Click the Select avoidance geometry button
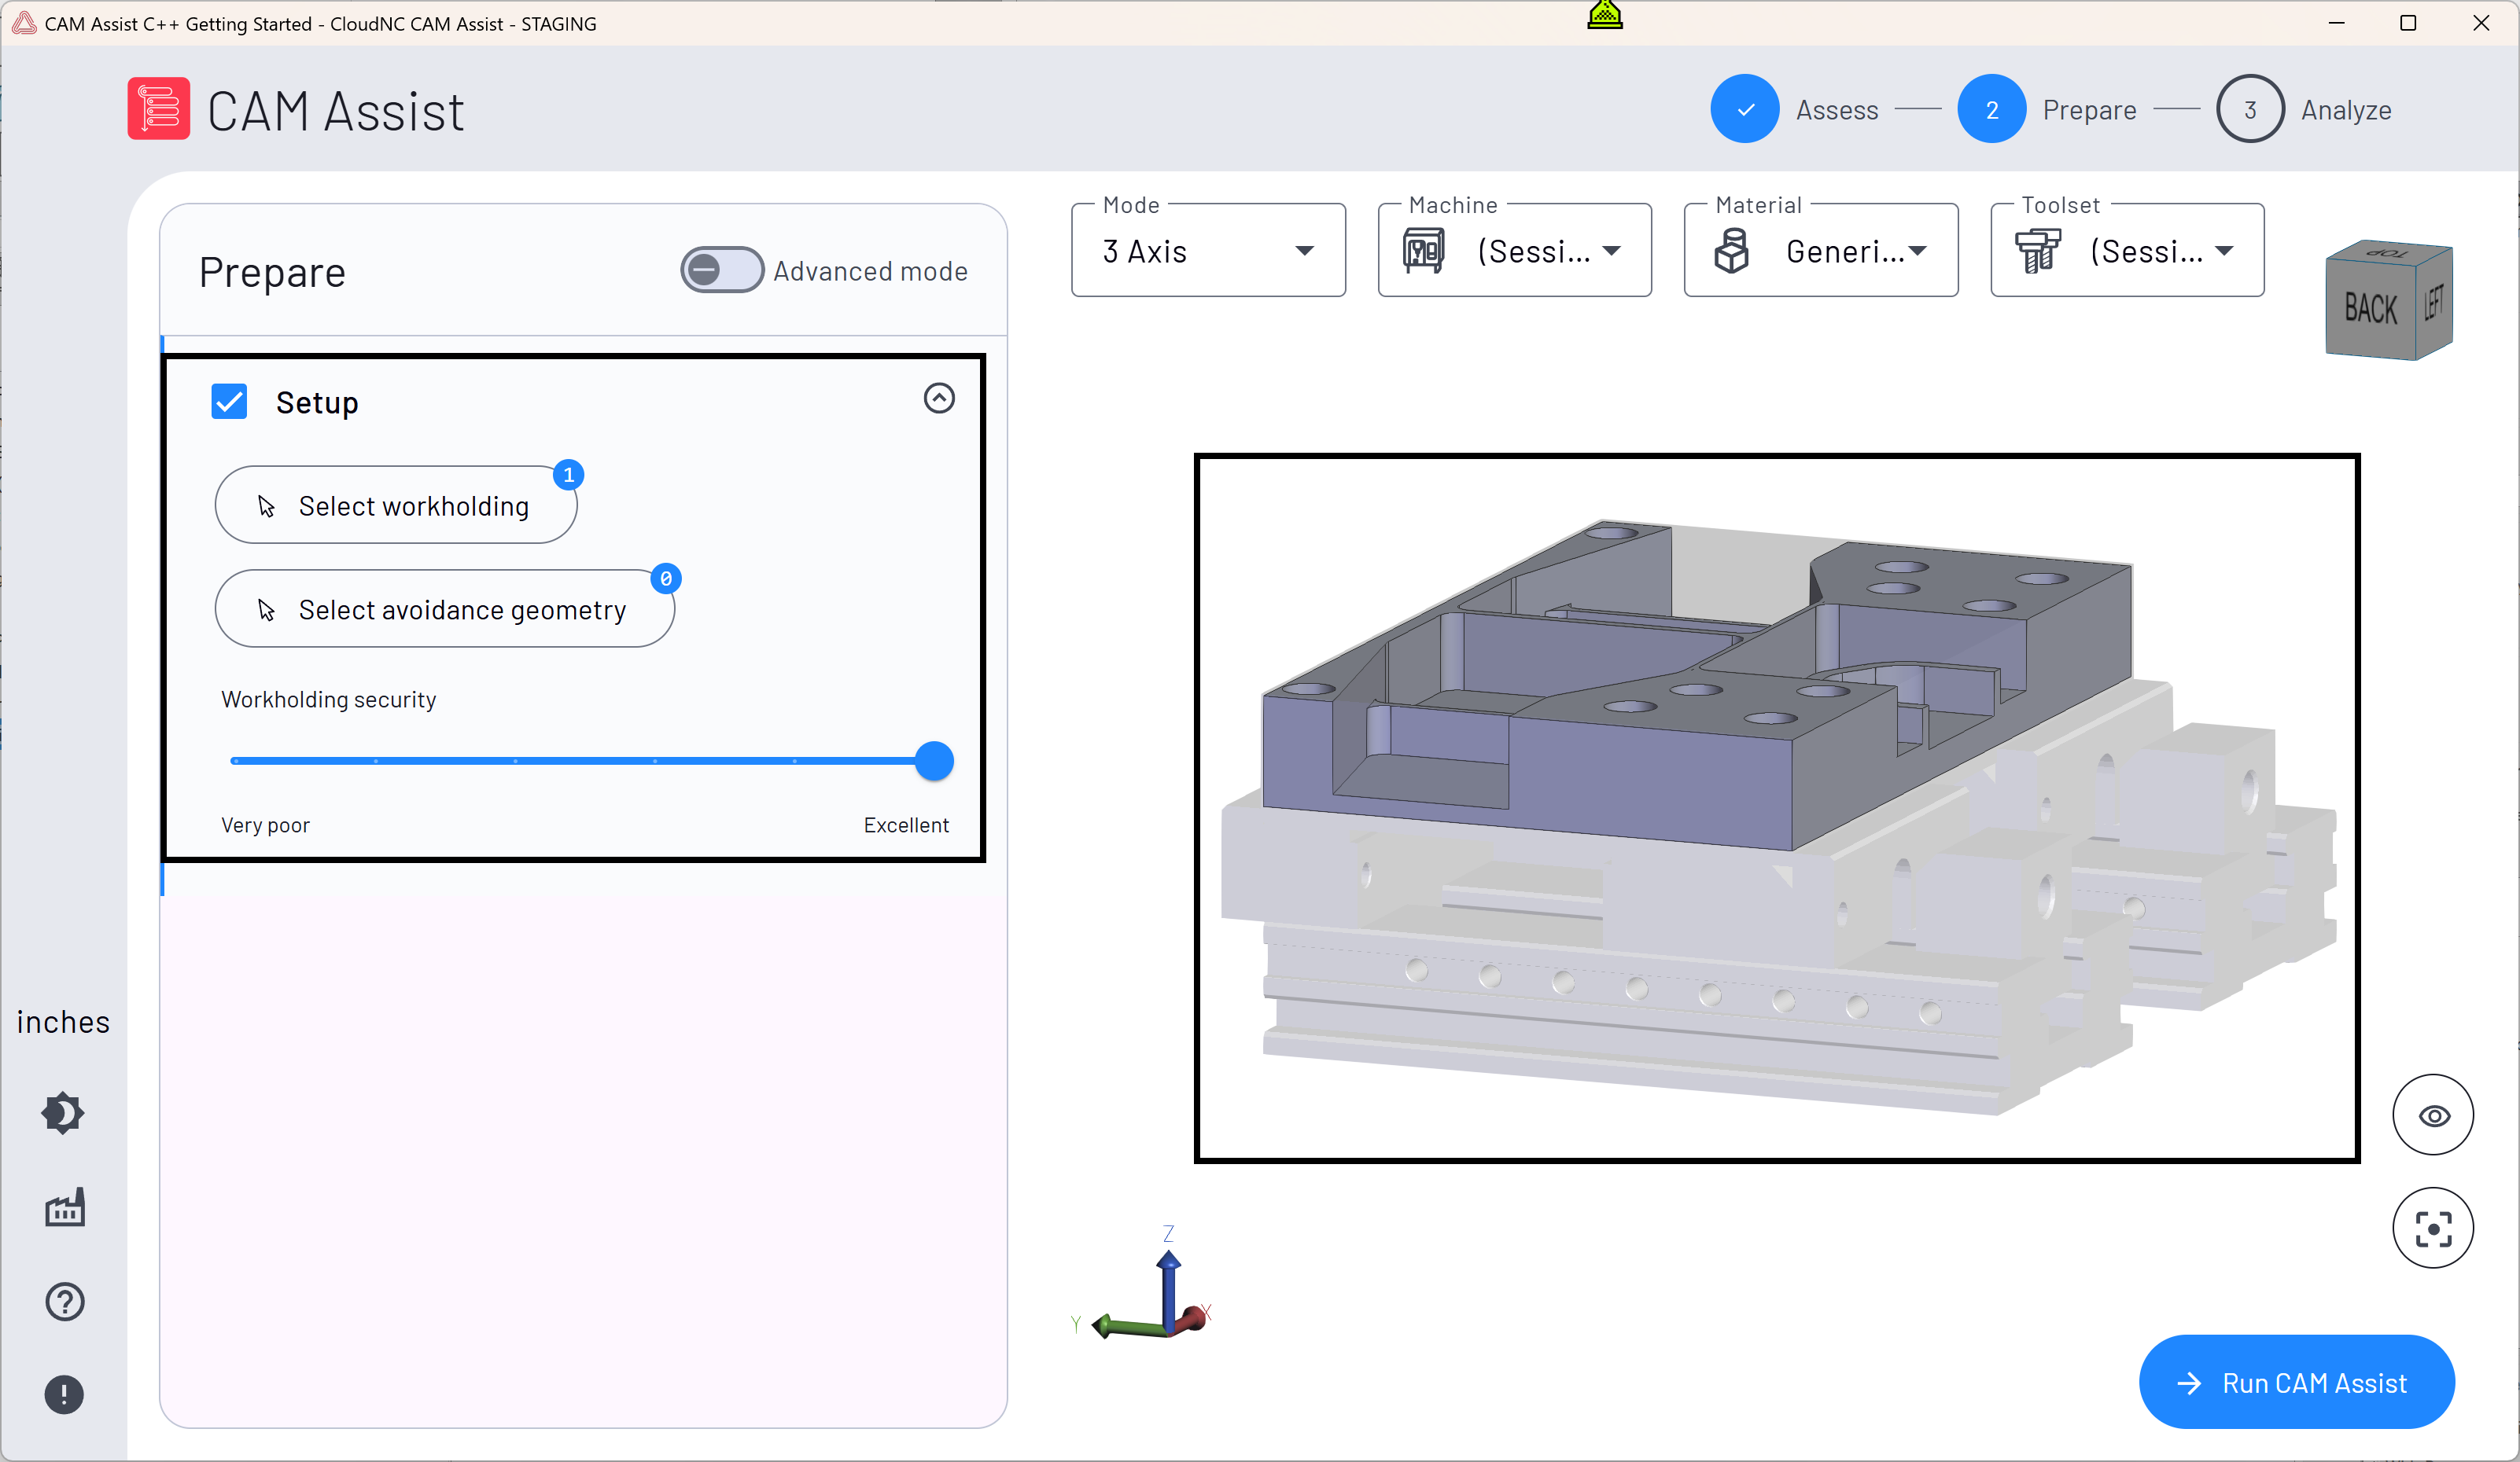2520x1462 pixels. tap(445, 610)
